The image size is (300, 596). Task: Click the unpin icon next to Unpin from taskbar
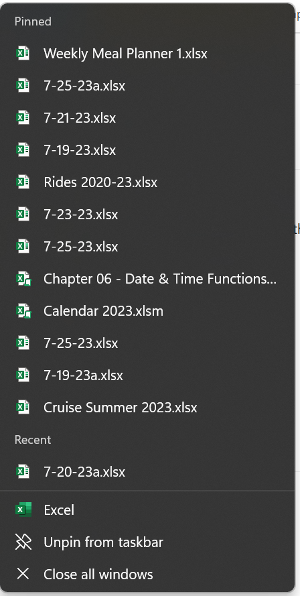tap(23, 542)
